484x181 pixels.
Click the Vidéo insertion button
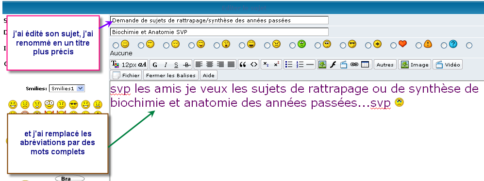point(448,65)
